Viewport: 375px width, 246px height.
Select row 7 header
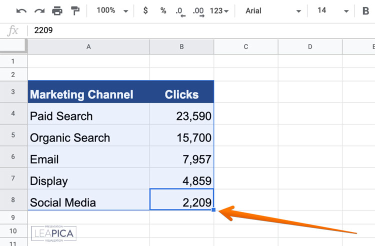point(13,178)
